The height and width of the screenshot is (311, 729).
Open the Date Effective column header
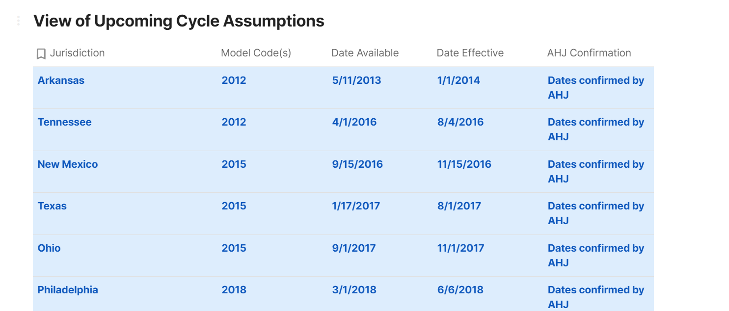[470, 53]
